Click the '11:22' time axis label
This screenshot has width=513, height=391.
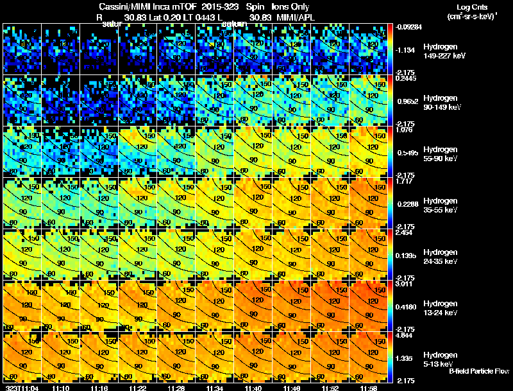pos(138,388)
